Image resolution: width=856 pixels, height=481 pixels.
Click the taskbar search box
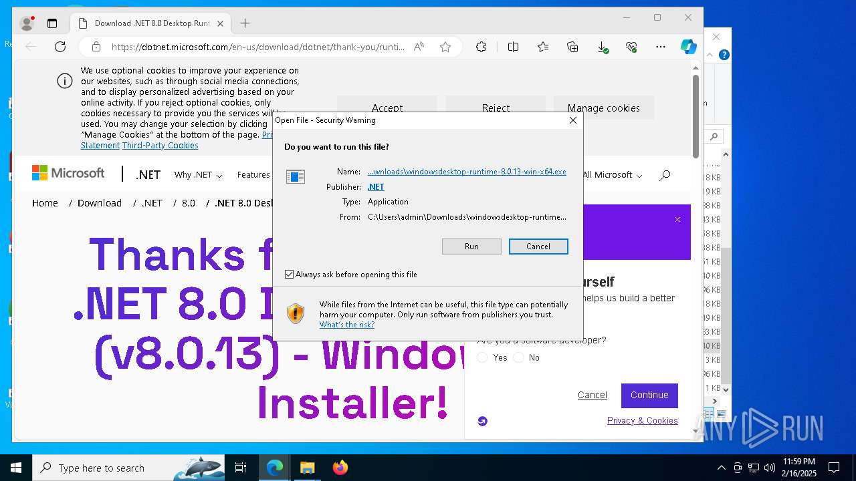129,468
